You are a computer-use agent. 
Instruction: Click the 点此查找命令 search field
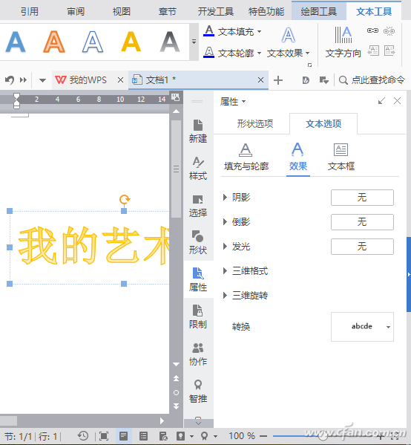372,80
